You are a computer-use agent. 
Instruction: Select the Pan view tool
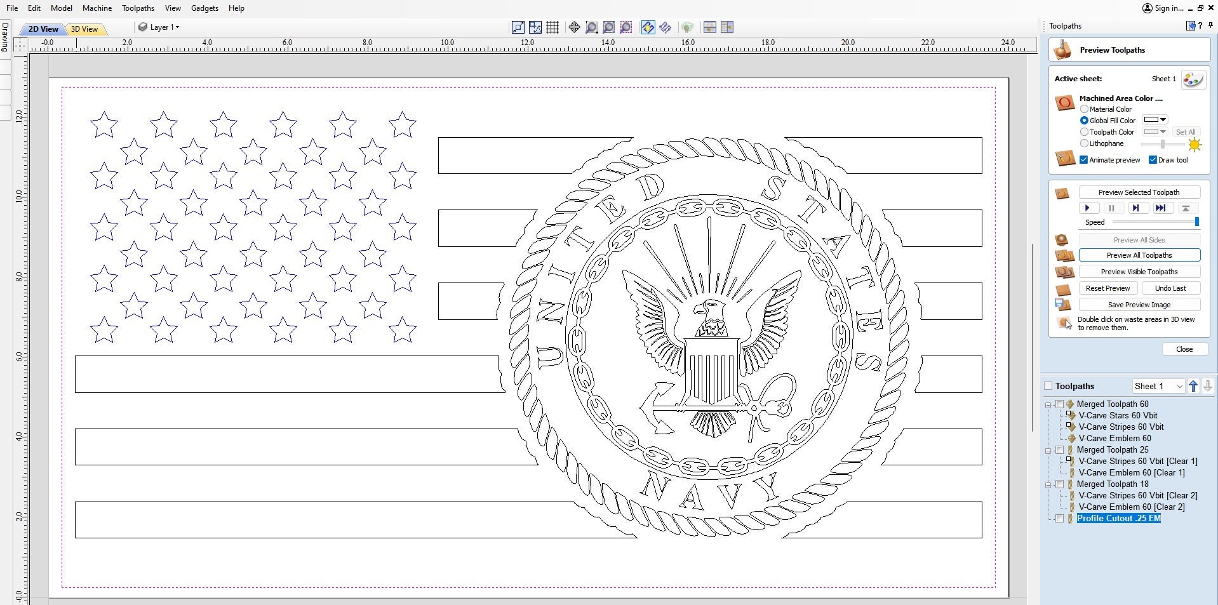click(x=573, y=27)
